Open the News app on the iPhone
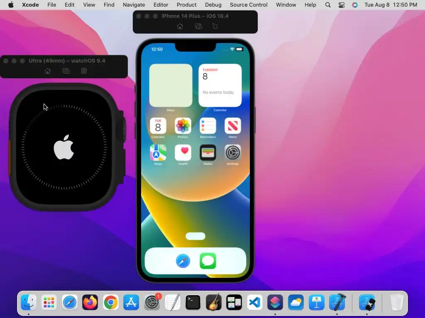This screenshot has width=425, height=318. (x=232, y=126)
